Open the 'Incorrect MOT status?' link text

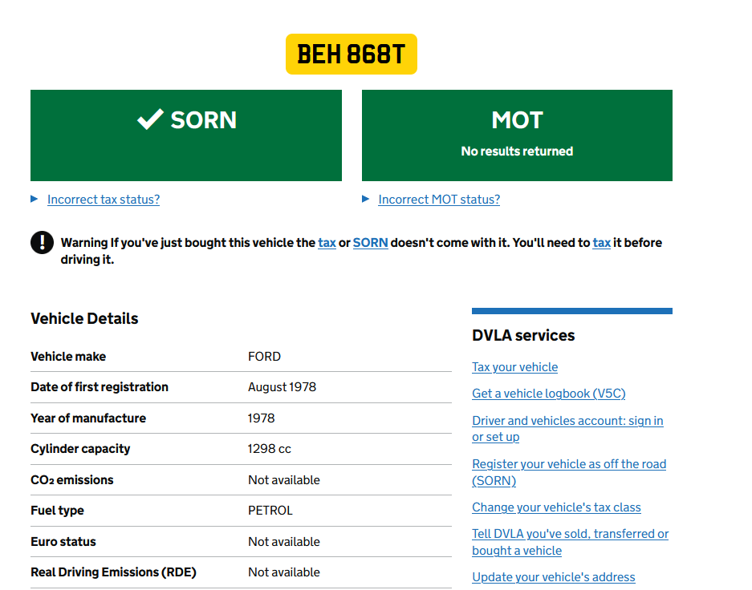click(x=439, y=200)
